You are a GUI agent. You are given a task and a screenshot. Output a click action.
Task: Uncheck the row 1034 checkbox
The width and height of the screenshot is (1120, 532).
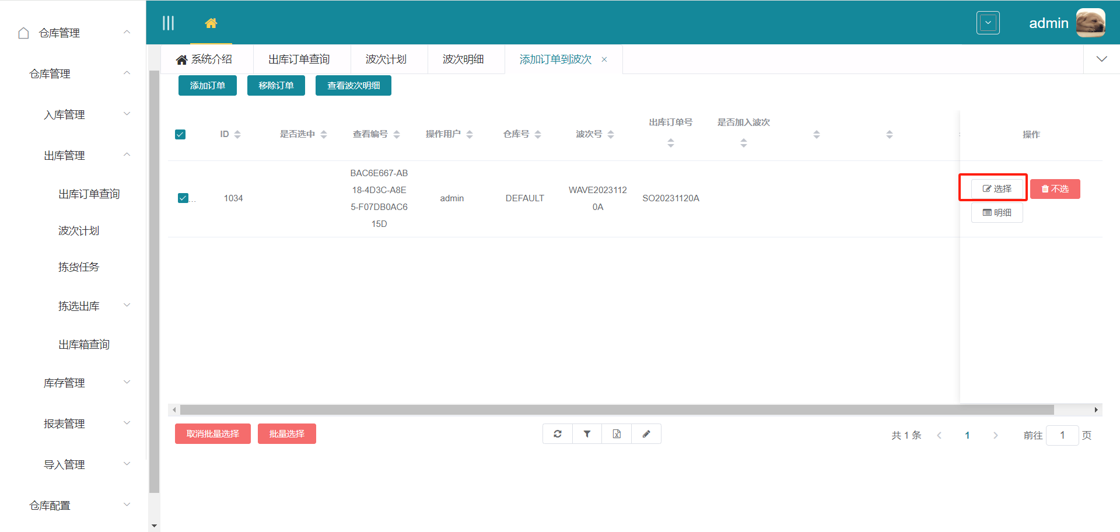[x=183, y=198]
